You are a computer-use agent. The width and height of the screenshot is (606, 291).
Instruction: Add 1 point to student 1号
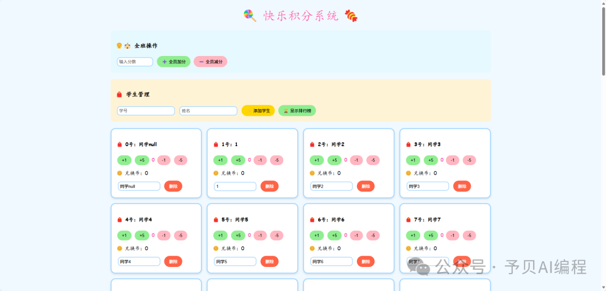click(221, 160)
